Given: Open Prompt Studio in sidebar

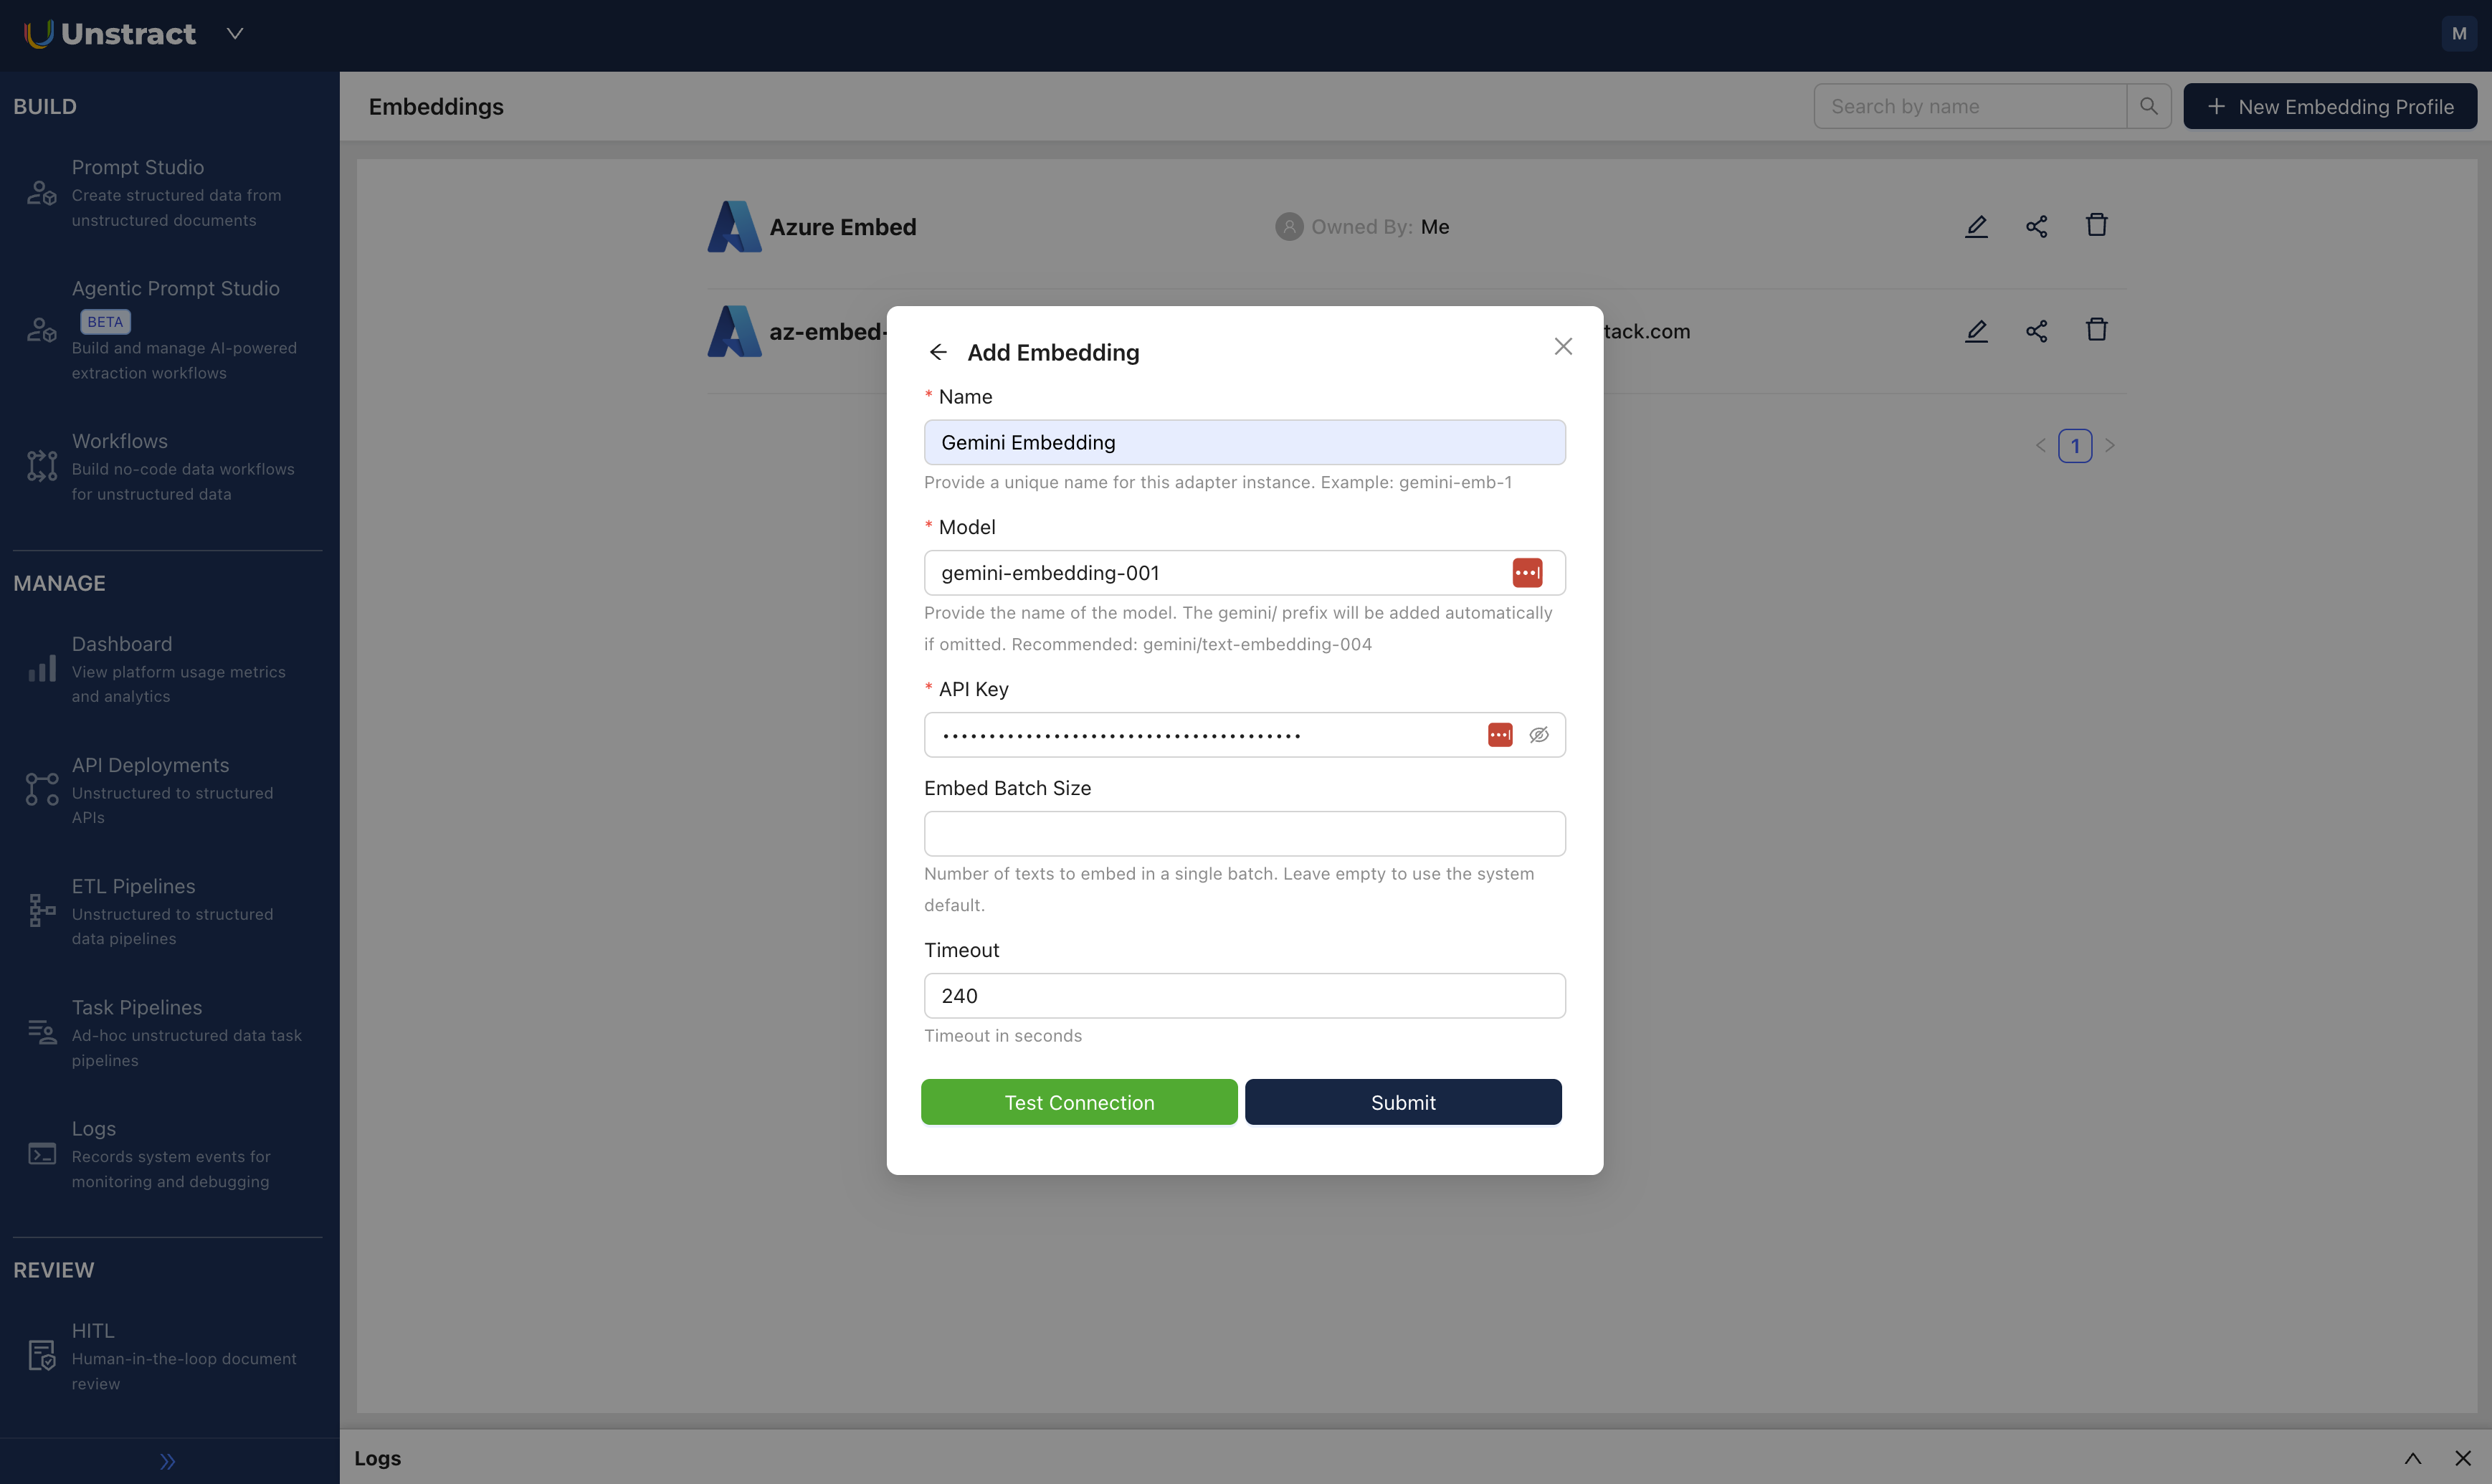Looking at the screenshot, I should click(137, 168).
